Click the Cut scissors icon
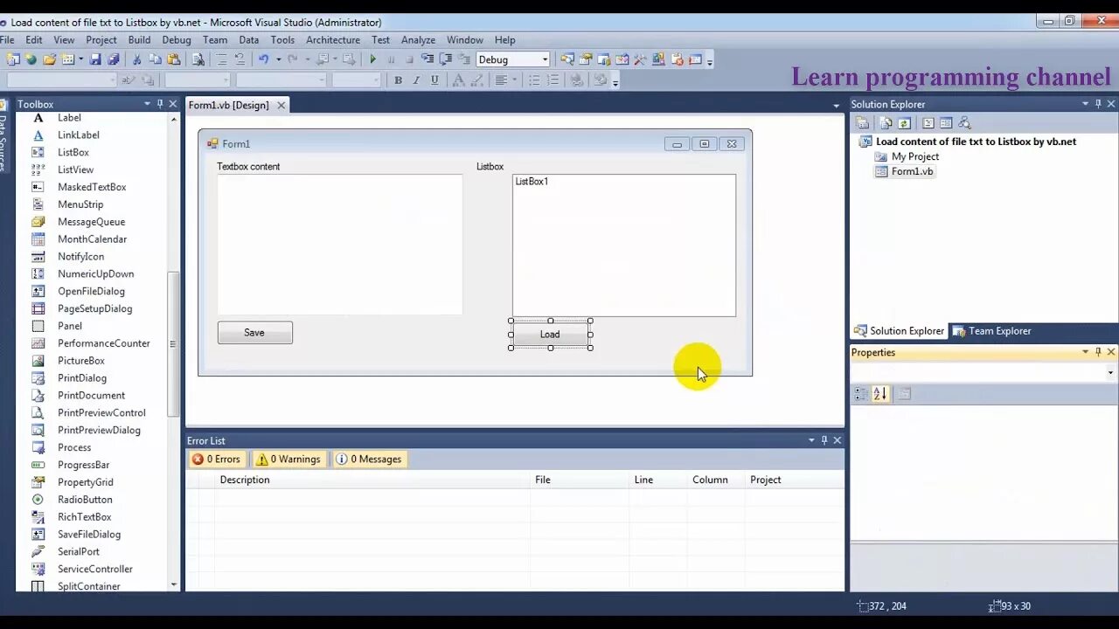 (136, 59)
